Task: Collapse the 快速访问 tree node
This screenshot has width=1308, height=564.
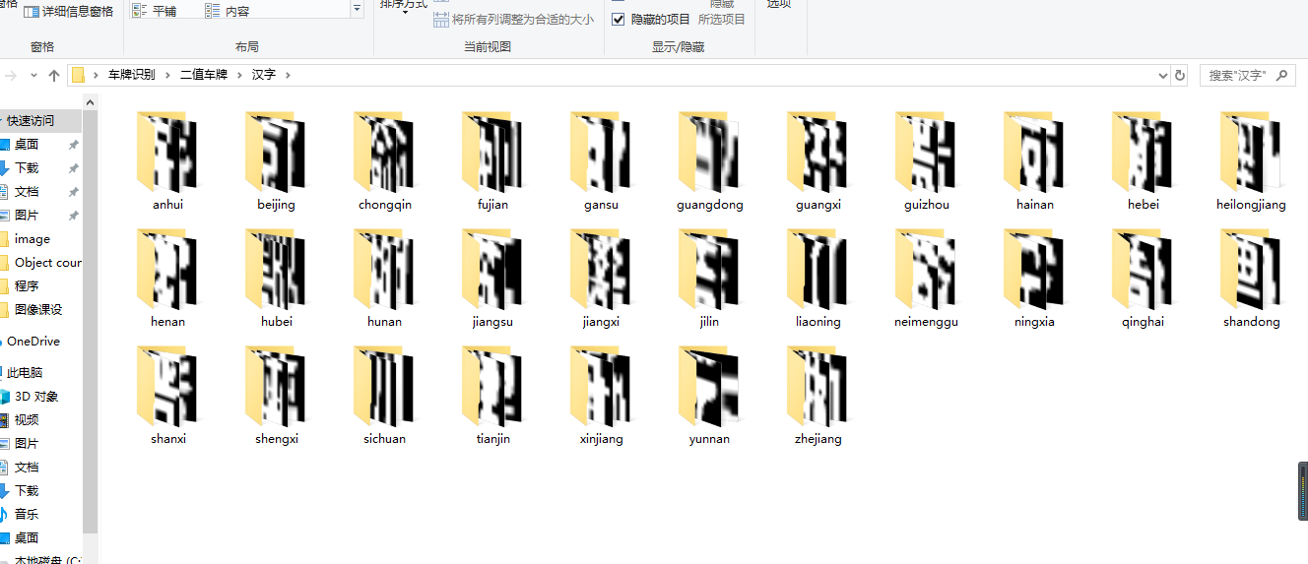Action: coord(2,121)
